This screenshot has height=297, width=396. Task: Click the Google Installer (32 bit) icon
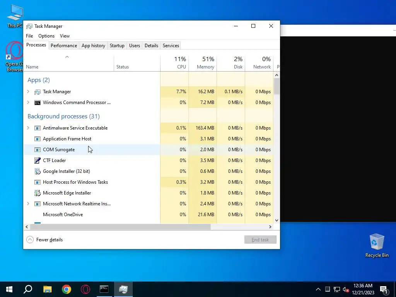[x=38, y=171]
